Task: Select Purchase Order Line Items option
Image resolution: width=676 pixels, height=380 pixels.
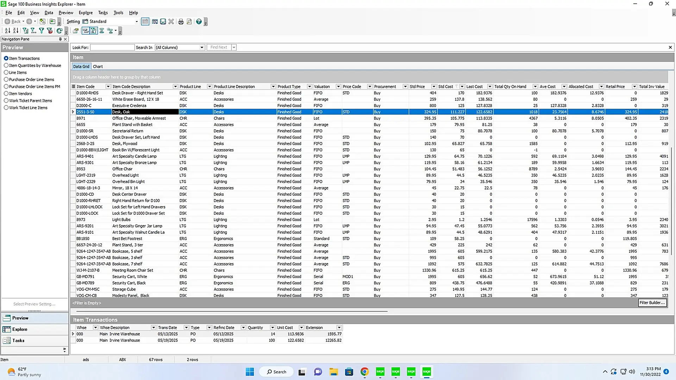Action: (x=6, y=80)
